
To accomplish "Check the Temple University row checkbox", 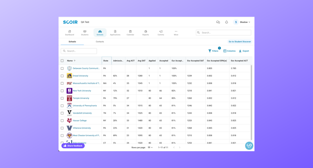I will point(62,98).
